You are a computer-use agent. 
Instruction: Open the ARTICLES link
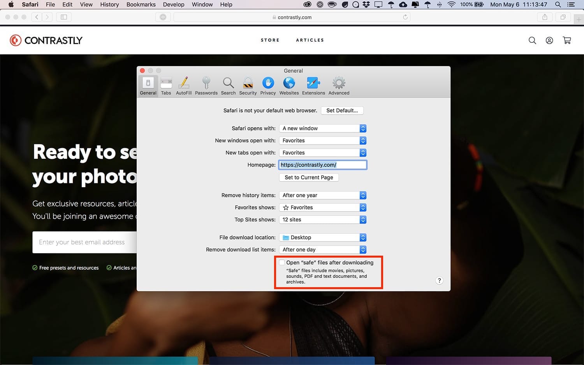pos(310,40)
